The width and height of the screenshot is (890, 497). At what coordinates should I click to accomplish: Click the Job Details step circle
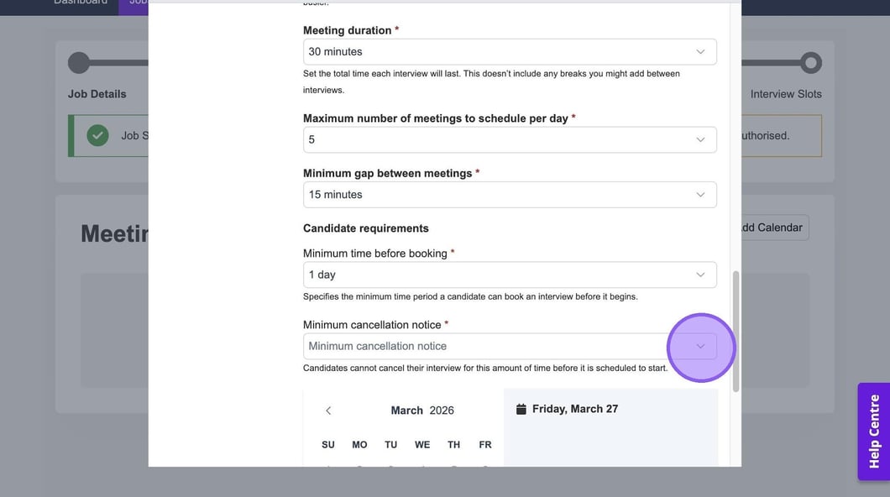coord(78,63)
